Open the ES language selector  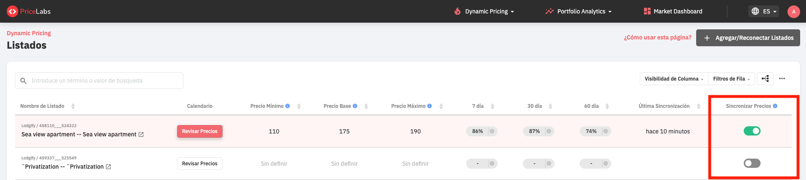click(x=764, y=11)
